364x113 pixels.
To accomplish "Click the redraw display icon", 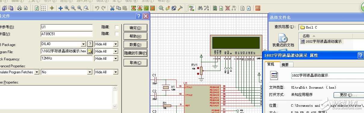I will [37, 8].
